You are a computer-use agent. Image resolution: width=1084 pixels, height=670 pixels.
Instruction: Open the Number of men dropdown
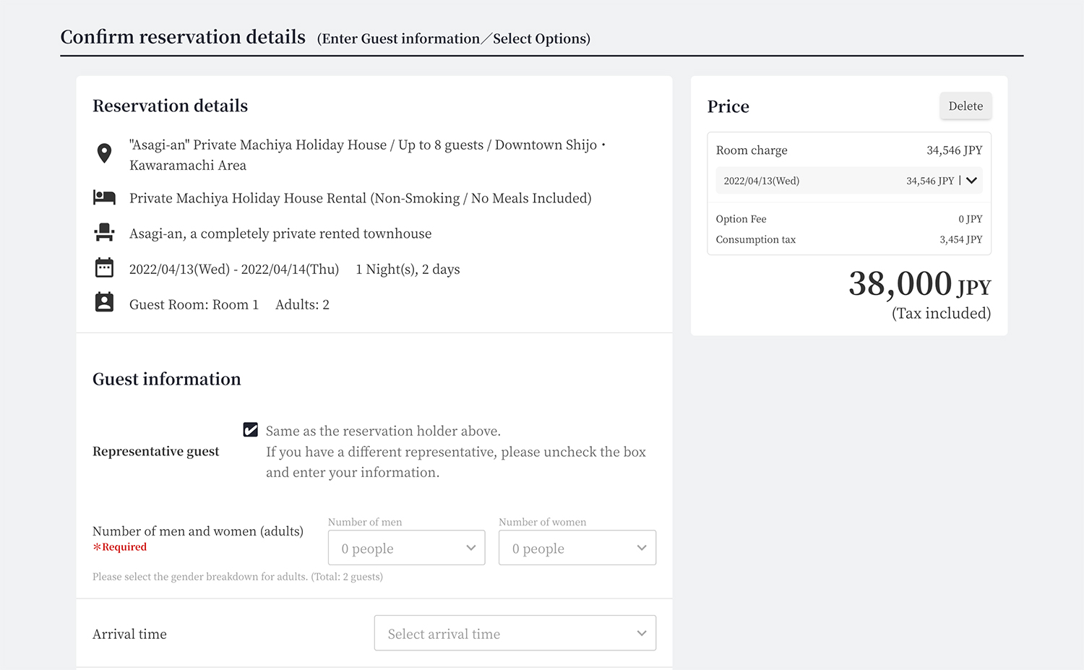click(x=406, y=548)
